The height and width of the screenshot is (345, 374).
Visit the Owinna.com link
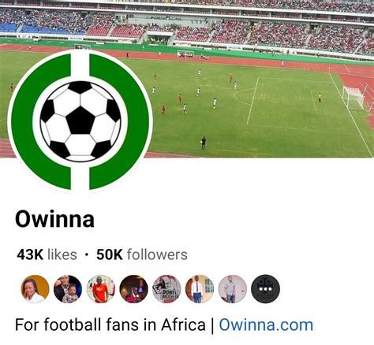(266, 325)
